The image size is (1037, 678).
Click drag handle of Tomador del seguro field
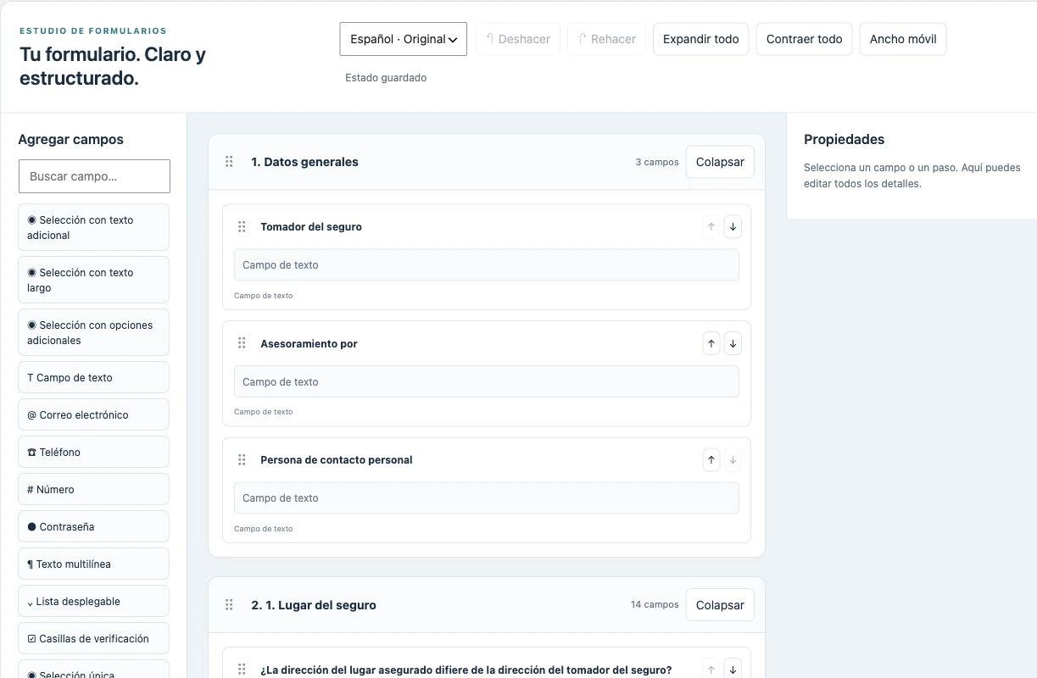242,227
